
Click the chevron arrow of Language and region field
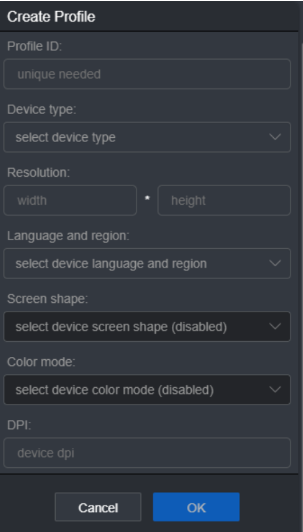point(275,263)
